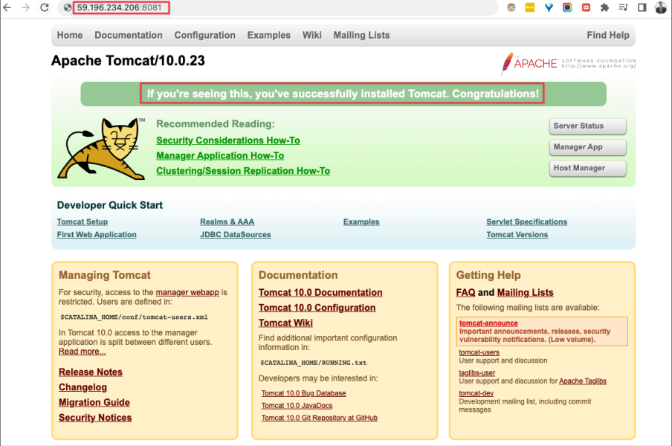Open the Security Notices link

[95, 418]
